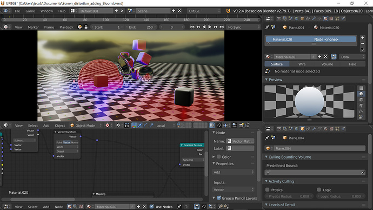Toggle Use Nodes checkbox
This screenshot has width=373, height=210.
pos(151,206)
